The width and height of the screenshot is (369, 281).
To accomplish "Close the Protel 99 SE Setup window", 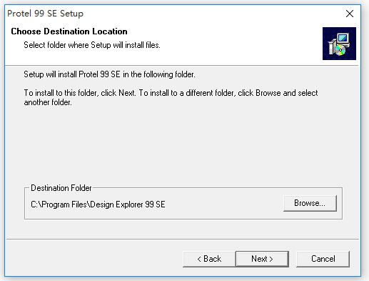I will click(x=350, y=14).
